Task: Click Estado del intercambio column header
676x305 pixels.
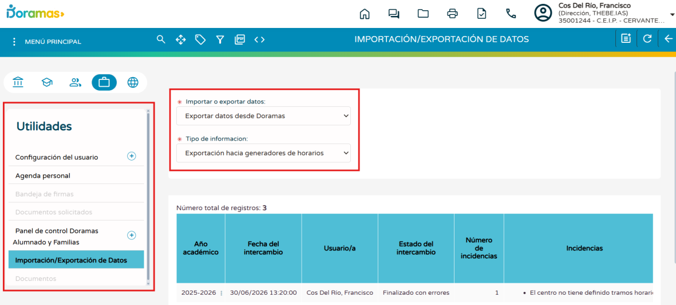Action: pyautogui.click(x=416, y=248)
